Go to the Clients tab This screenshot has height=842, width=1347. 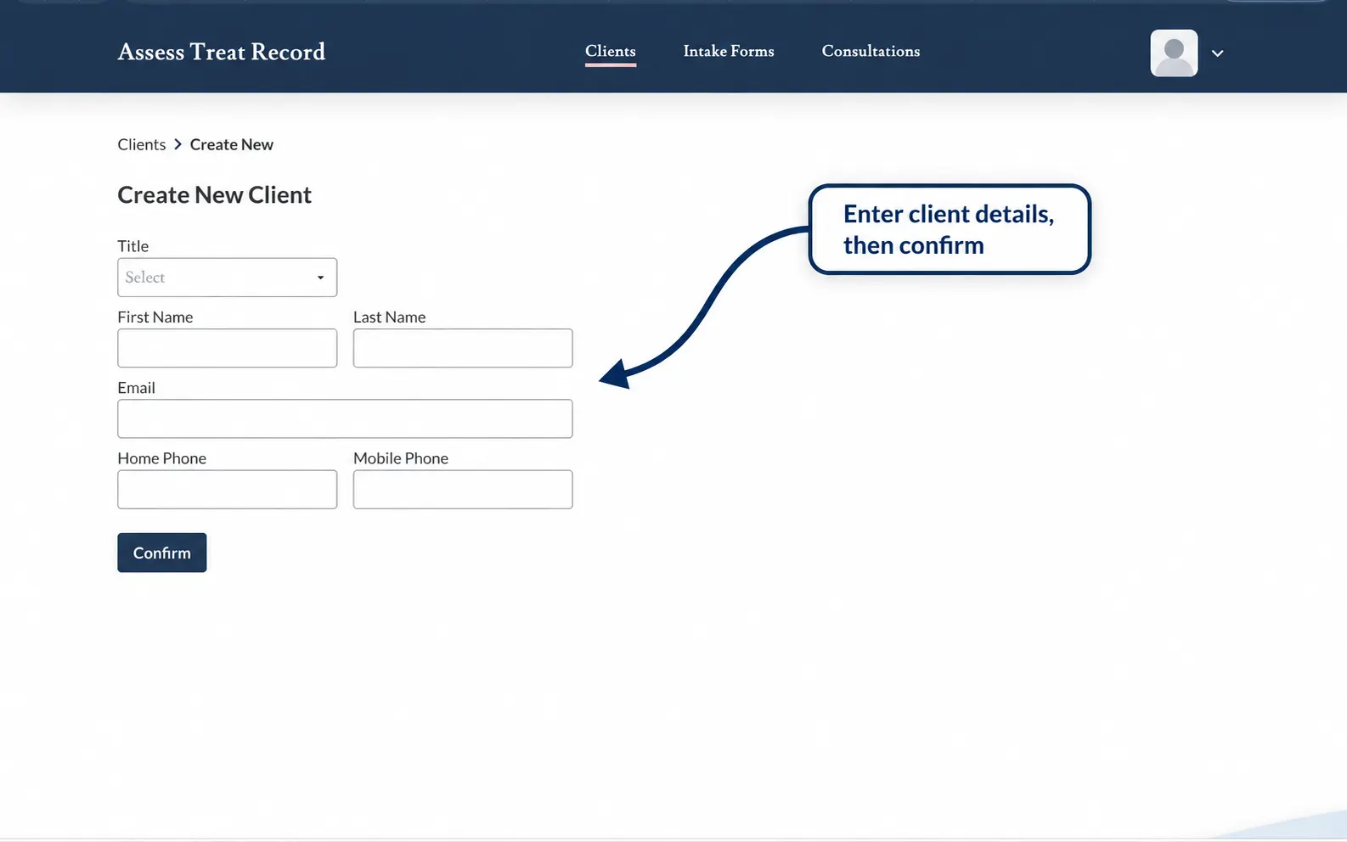(611, 51)
